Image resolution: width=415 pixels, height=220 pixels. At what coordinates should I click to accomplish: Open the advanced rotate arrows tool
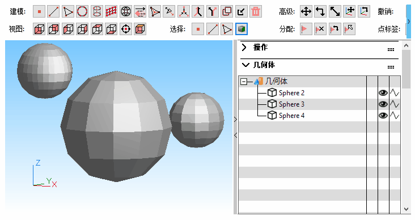320,12
